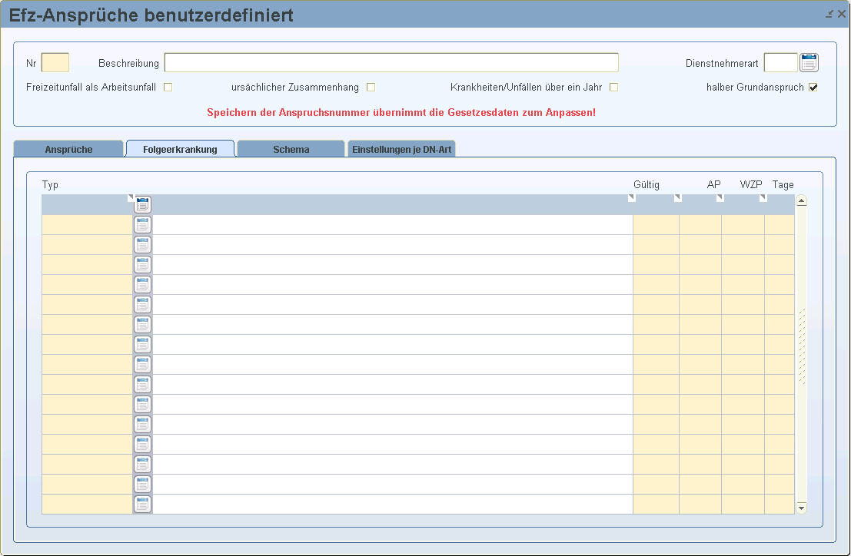The image size is (851, 556).
Task: Toggle the ursächlicher Zusammenhang checkbox
Action: [371, 87]
